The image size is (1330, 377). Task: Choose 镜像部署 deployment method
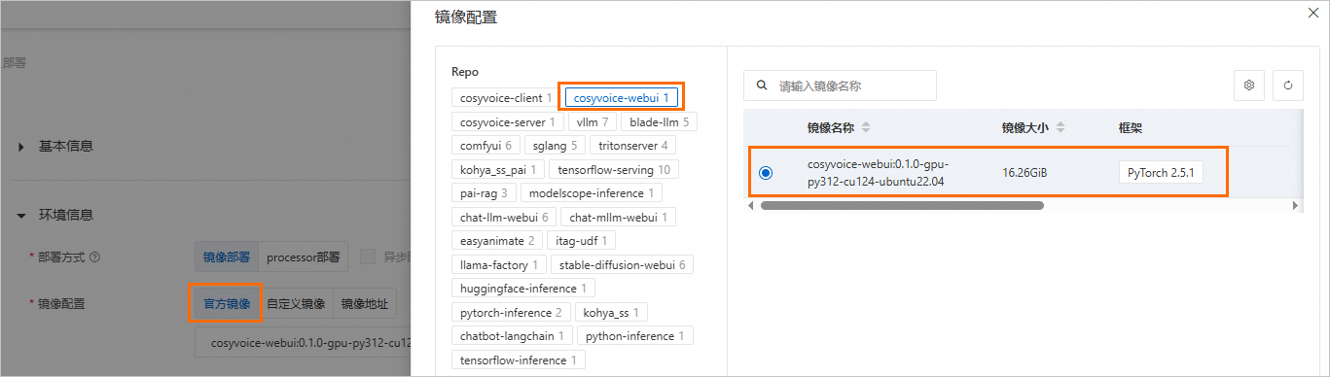click(227, 257)
